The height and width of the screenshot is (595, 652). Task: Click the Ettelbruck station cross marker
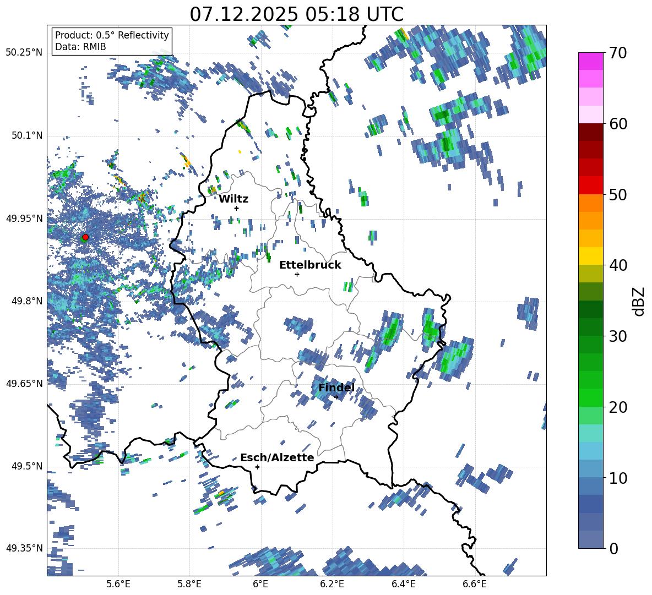click(x=297, y=274)
